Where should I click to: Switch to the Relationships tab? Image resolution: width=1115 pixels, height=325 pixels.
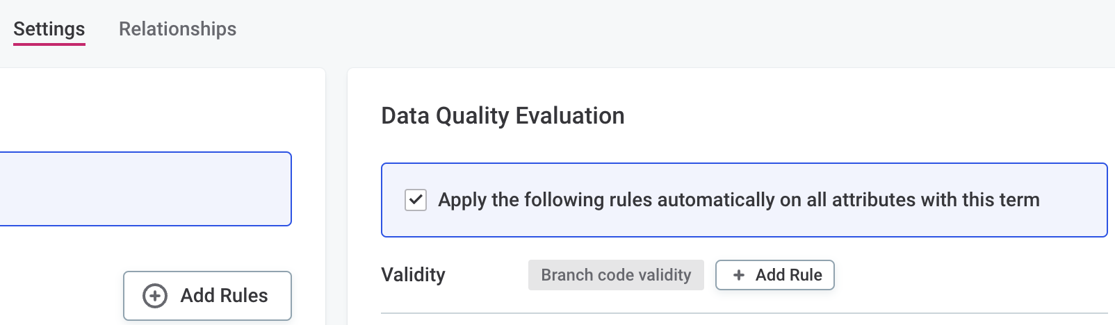[177, 29]
